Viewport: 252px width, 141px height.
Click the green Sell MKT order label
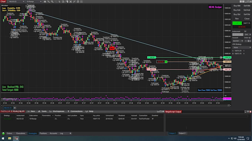[x=152, y=57]
